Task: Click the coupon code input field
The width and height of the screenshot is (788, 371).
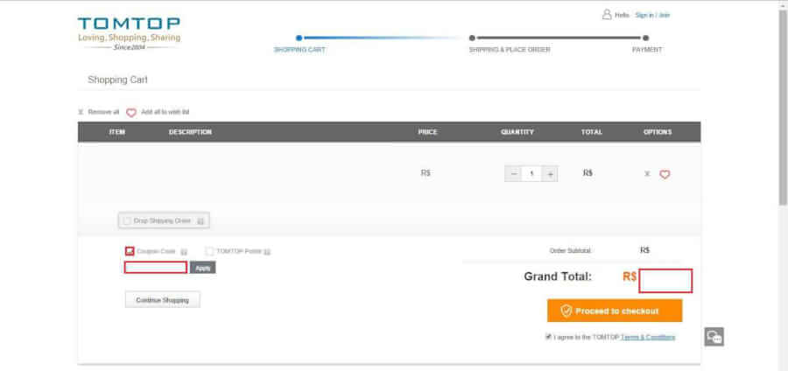Action: click(156, 268)
